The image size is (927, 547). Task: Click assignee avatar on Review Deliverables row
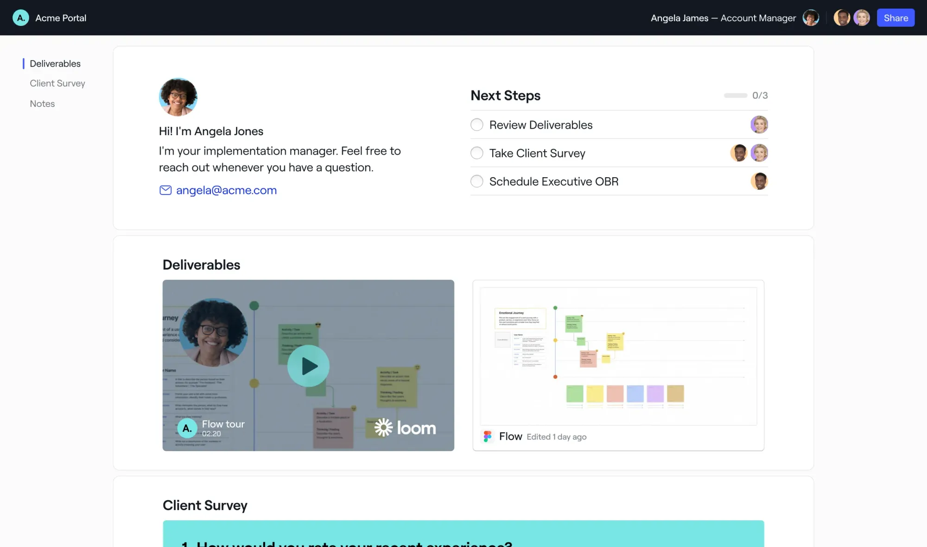pos(759,124)
